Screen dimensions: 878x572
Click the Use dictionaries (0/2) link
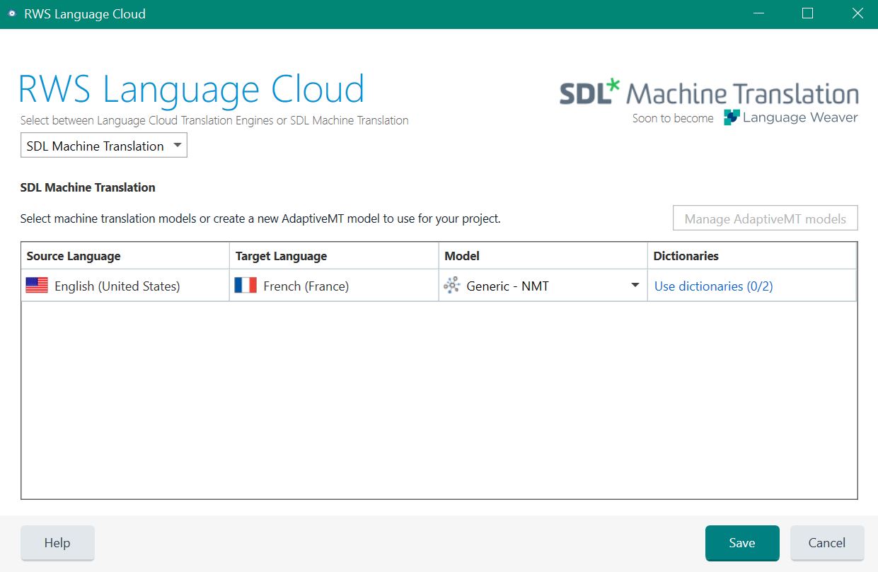(x=713, y=286)
